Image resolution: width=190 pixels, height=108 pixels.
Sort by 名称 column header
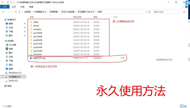click(x=32, y=17)
